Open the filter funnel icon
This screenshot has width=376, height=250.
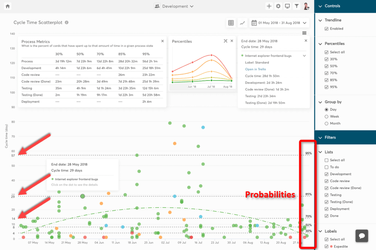pyautogui.click(x=297, y=6)
